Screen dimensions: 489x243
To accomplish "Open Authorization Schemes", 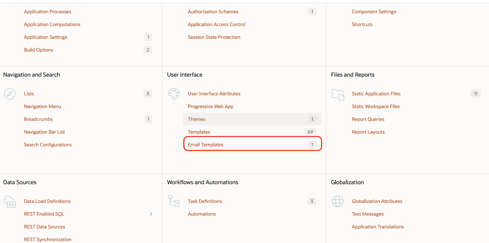I will click(213, 11).
